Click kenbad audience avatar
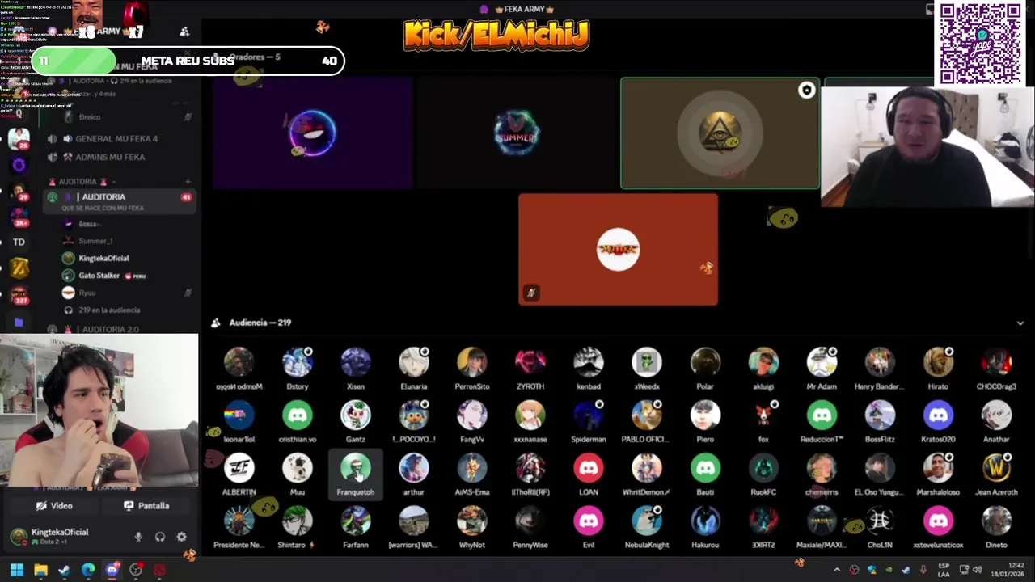The height and width of the screenshot is (582, 1035). coord(589,363)
